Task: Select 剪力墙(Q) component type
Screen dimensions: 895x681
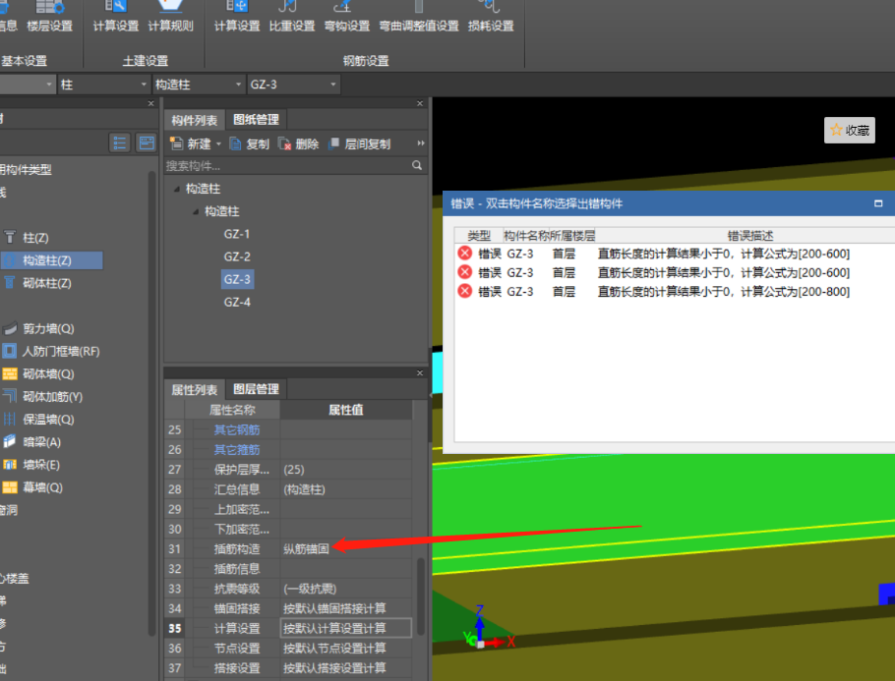Action: pyautogui.click(x=48, y=328)
